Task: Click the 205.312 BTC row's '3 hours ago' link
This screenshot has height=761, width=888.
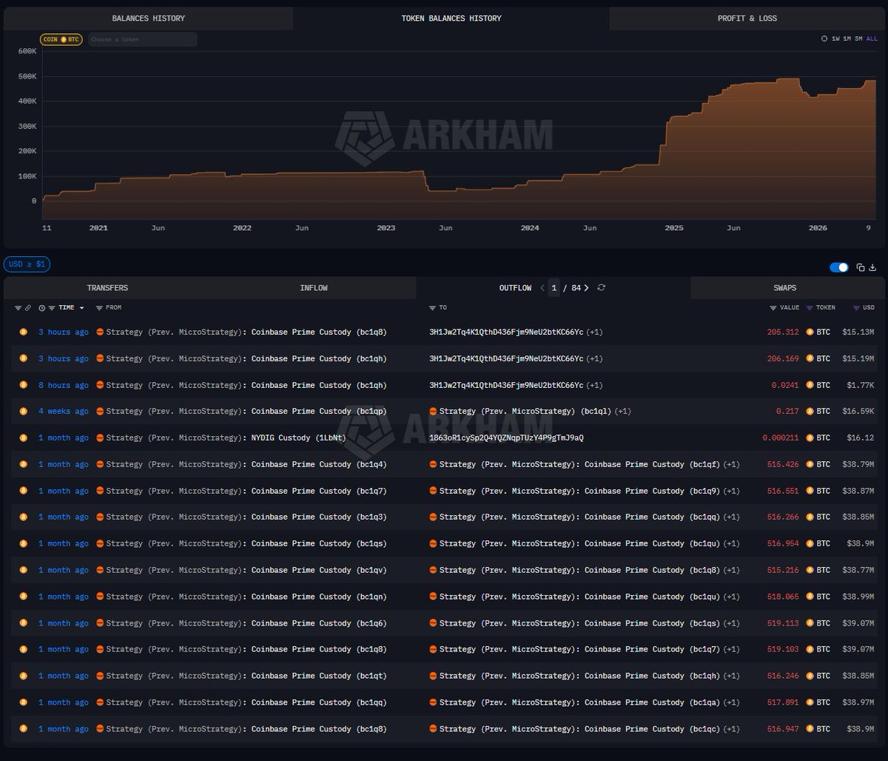Action: coord(63,332)
